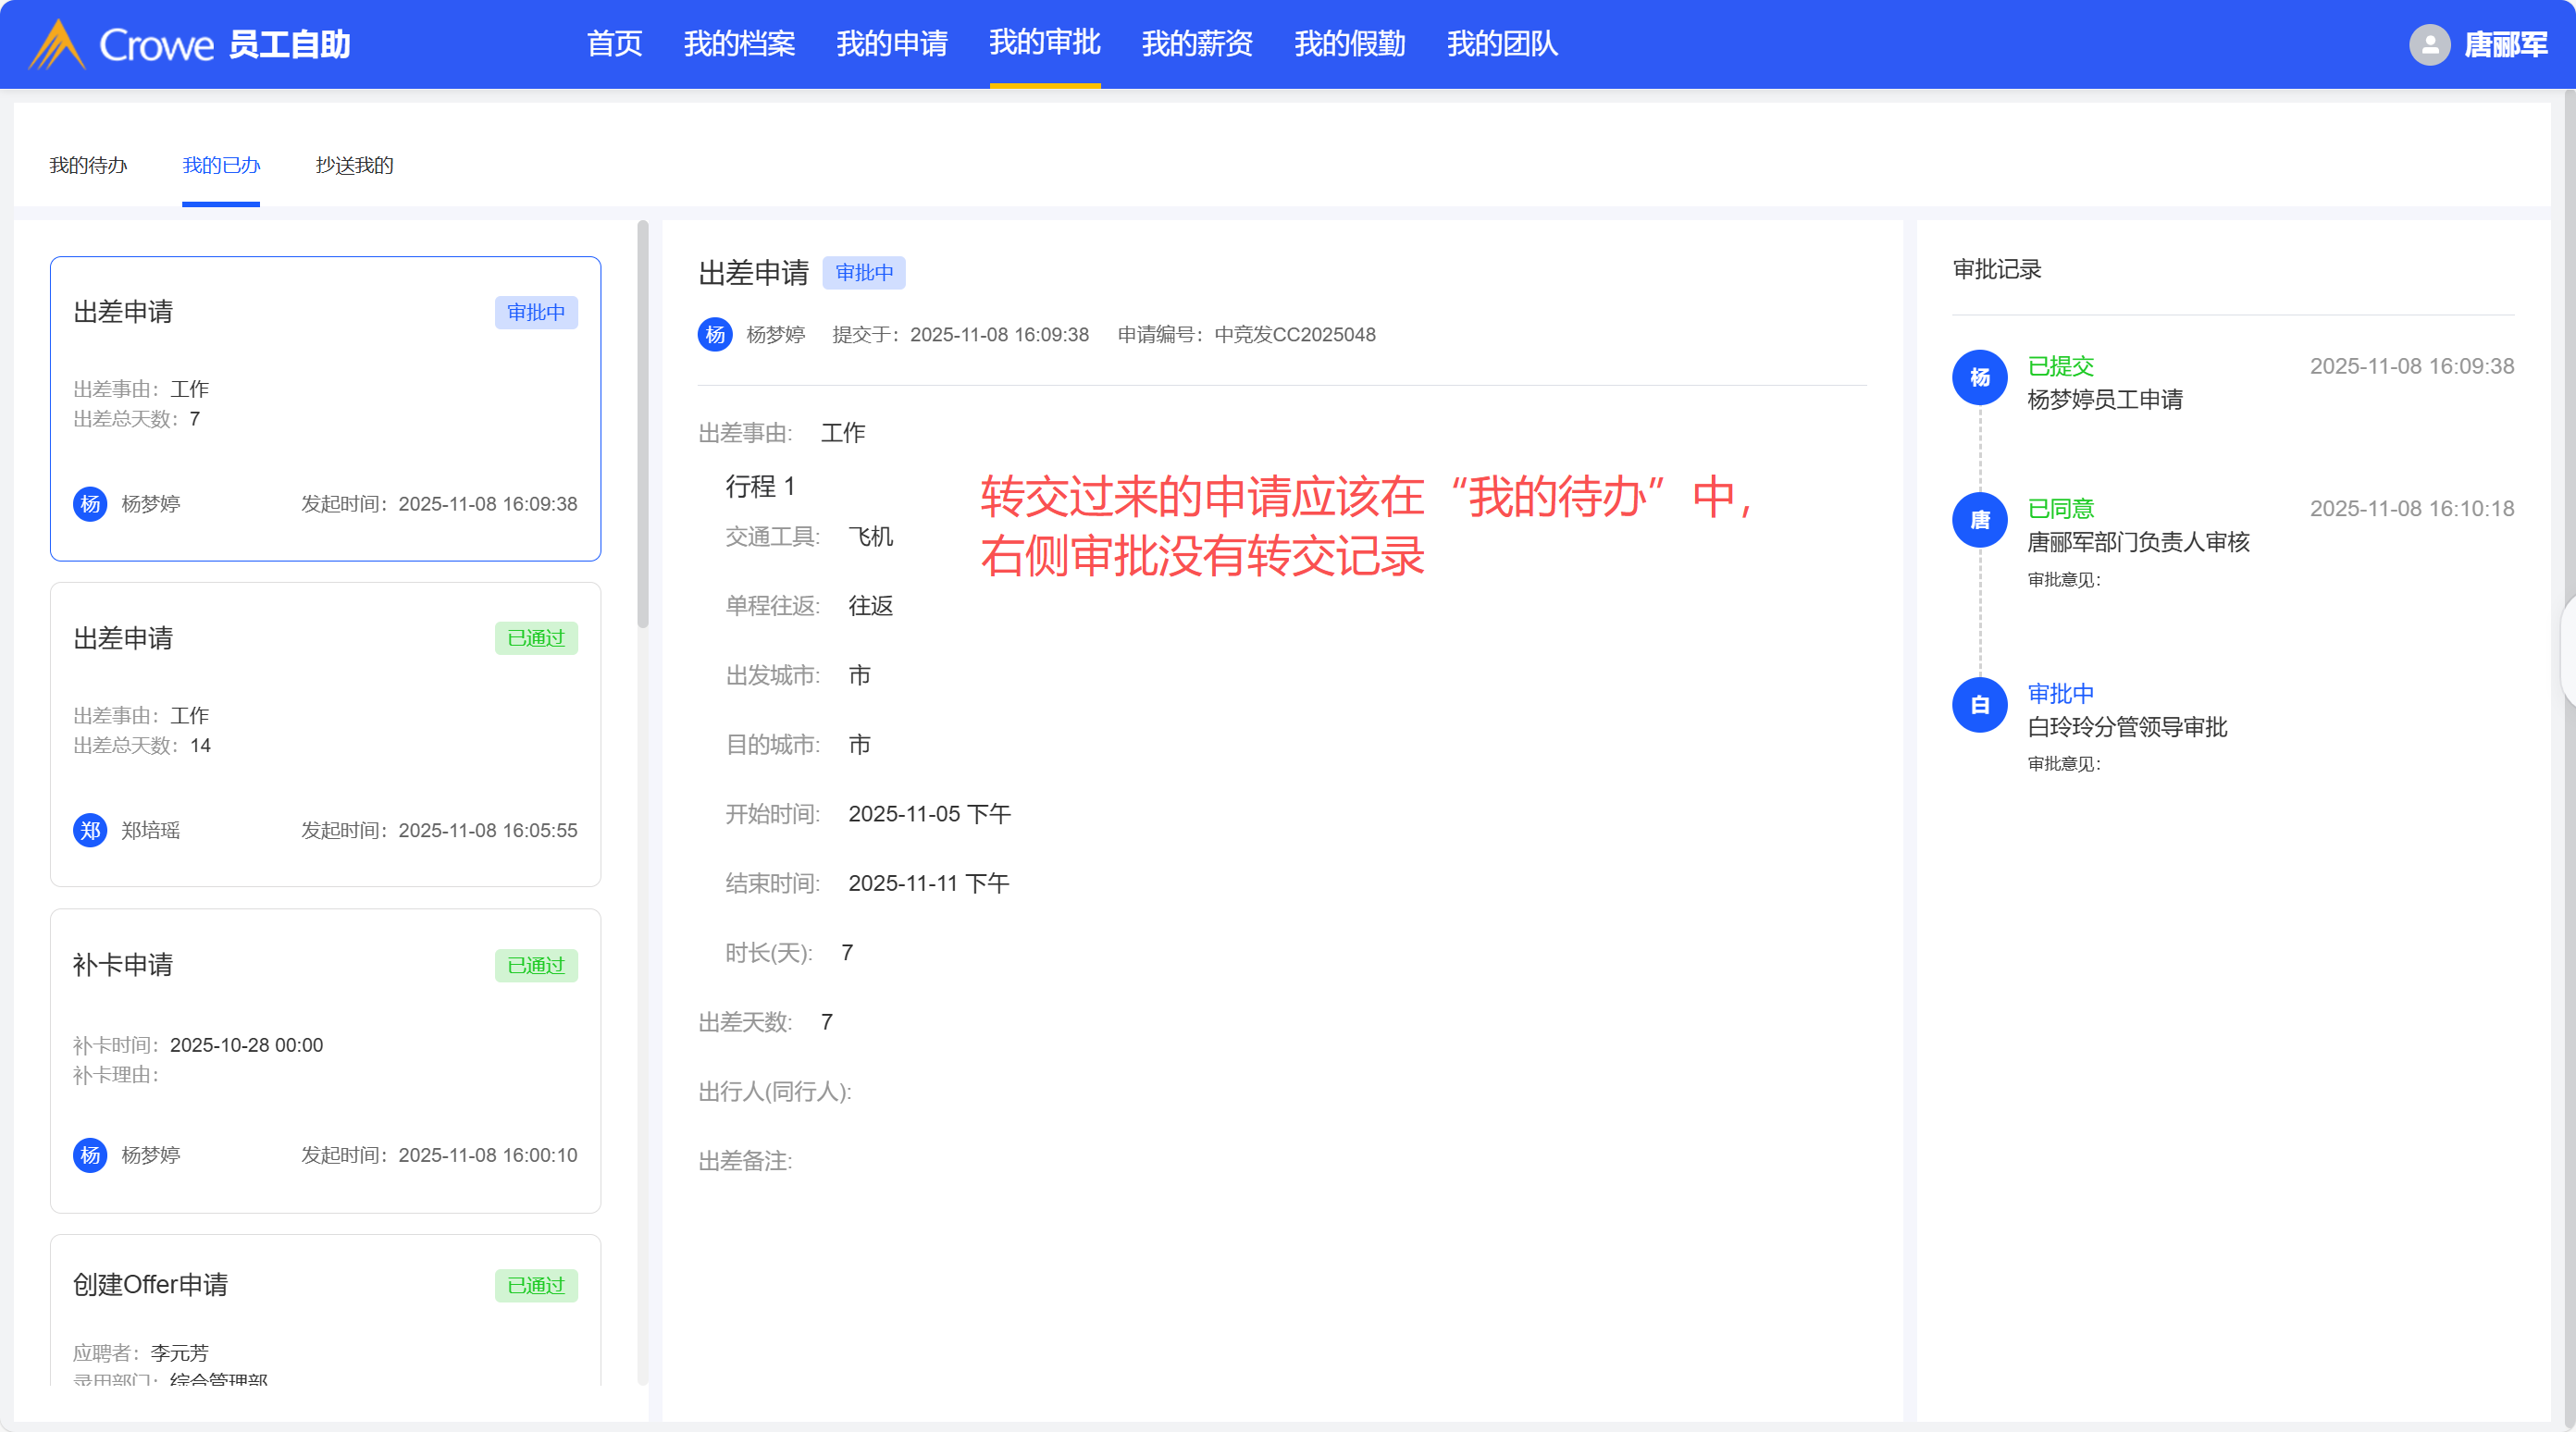
Task: Click the user profile avatar icon
Action: point(2429,45)
